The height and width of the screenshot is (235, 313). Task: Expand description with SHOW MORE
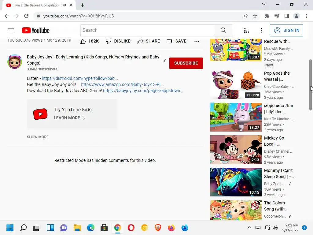pyautogui.click(x=38, y=137)
